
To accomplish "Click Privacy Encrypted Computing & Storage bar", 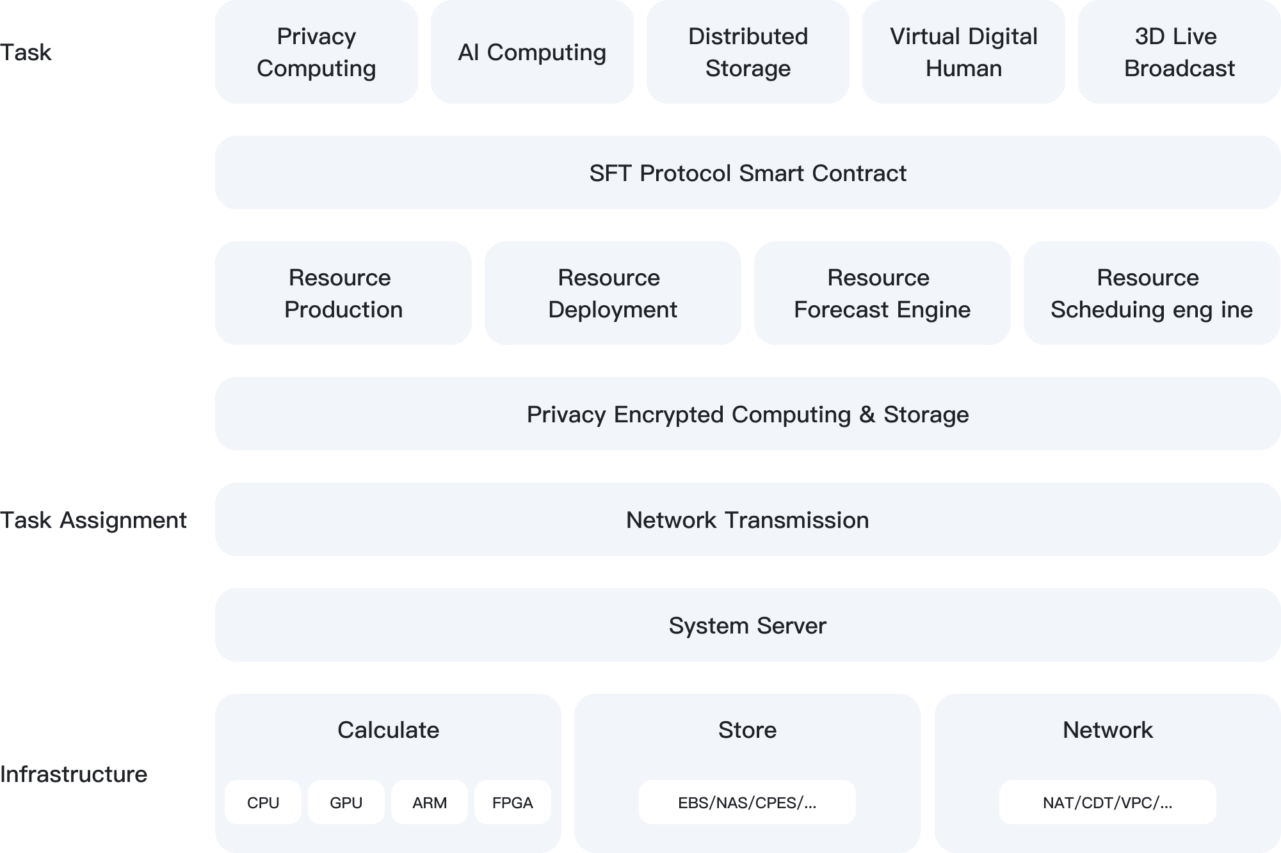I will [748, 414].
